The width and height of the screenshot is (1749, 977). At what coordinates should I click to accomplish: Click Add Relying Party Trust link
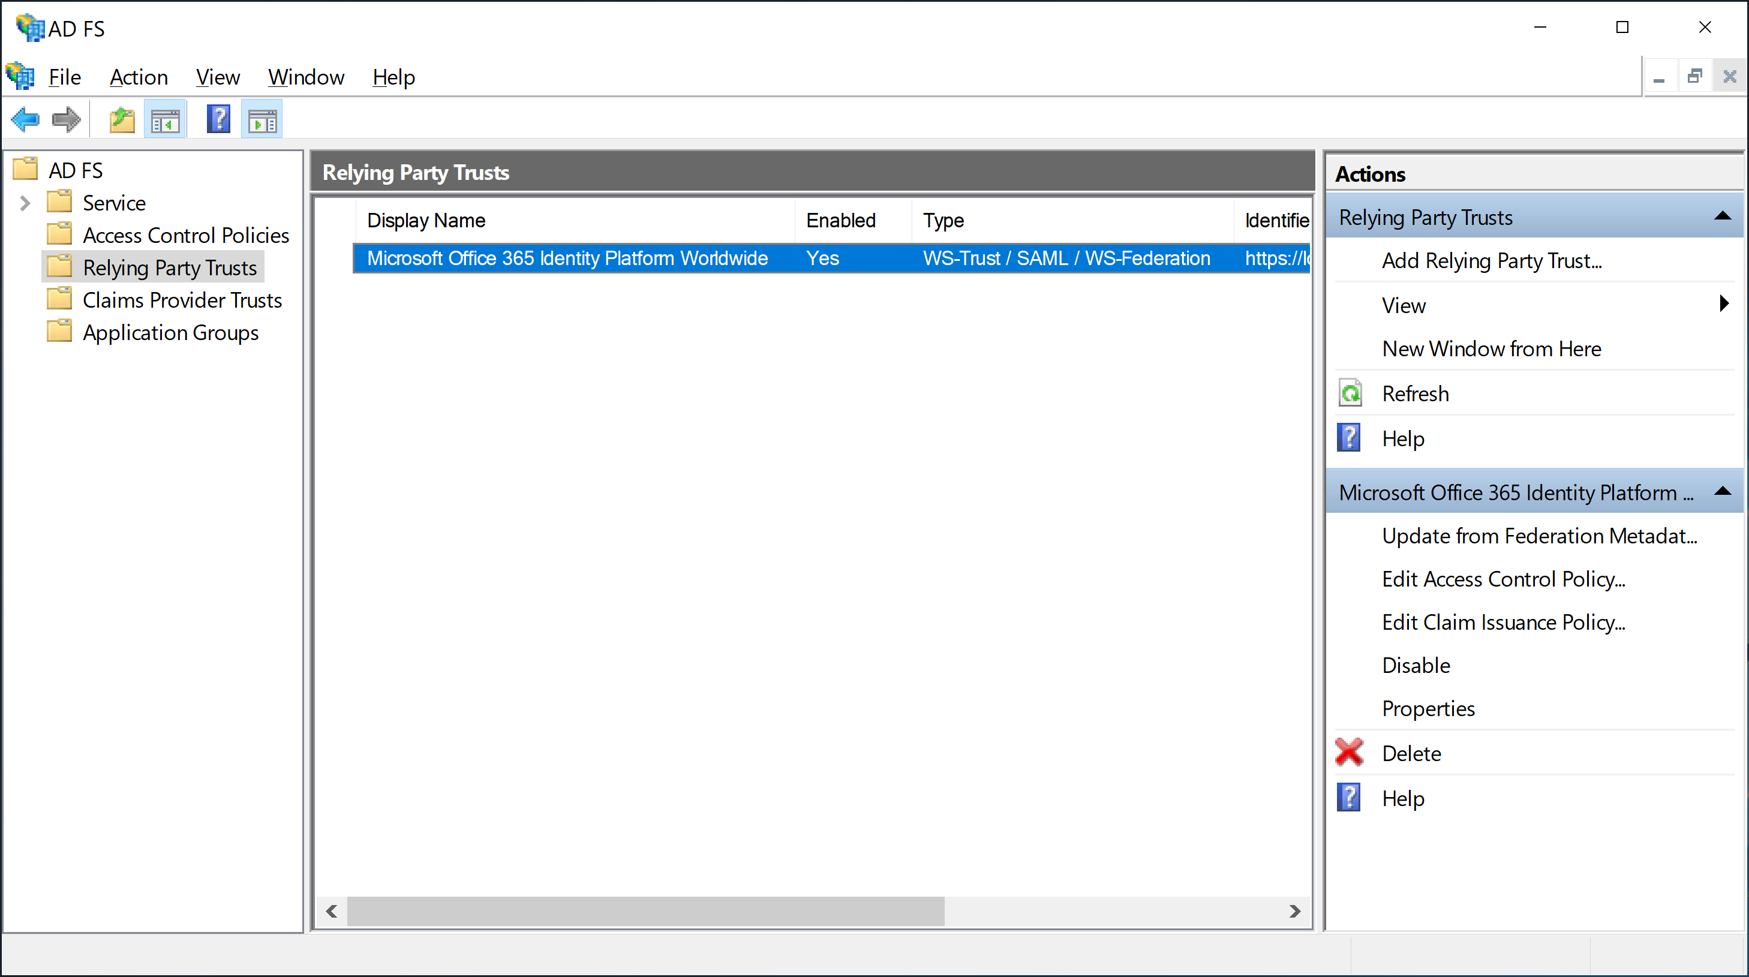click(x=1492, y=261)
